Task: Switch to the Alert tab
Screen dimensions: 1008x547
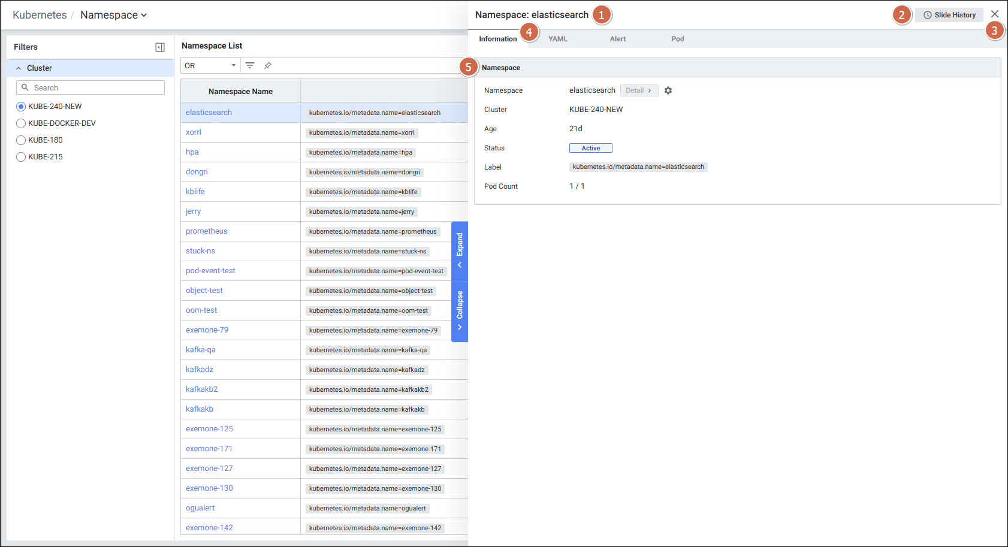Action: click(x=617, y=39)
